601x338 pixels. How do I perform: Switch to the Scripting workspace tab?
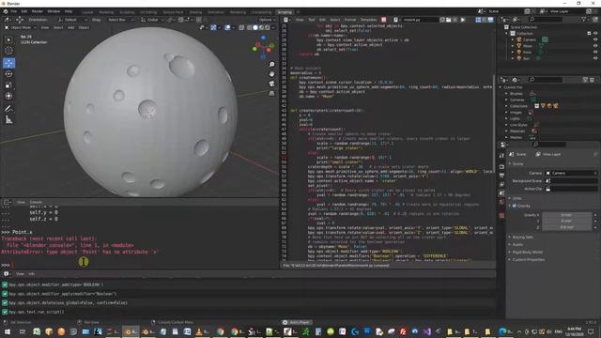[x=285, y=12]
